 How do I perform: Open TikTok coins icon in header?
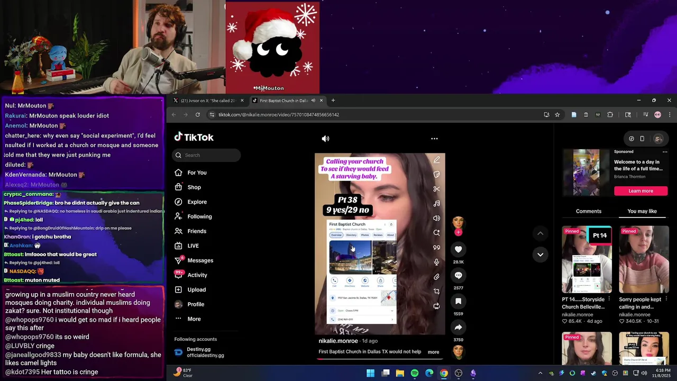click(x=632, y=139)
